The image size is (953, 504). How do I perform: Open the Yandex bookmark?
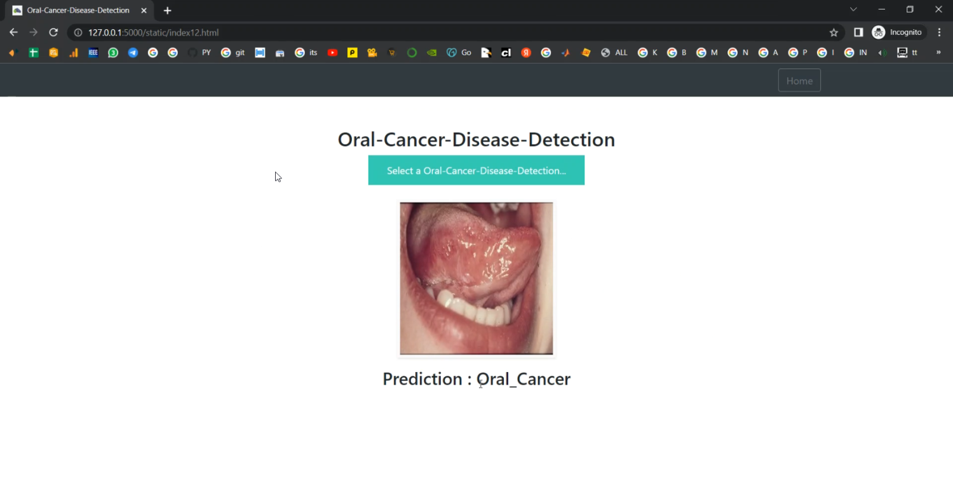coord(526,53)
